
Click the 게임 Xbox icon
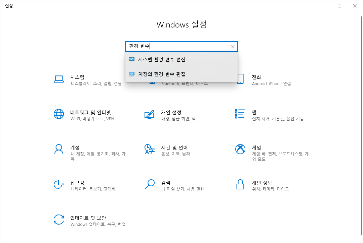point(240,149)
